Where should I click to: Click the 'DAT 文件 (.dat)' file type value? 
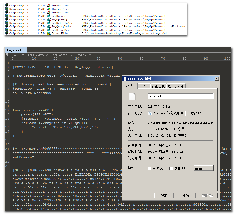coord(159,107)
